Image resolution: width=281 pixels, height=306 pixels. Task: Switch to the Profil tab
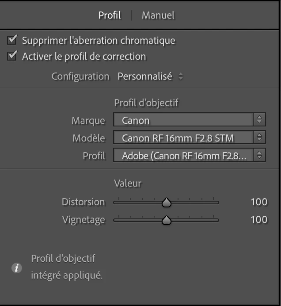[x=110, y=15]
